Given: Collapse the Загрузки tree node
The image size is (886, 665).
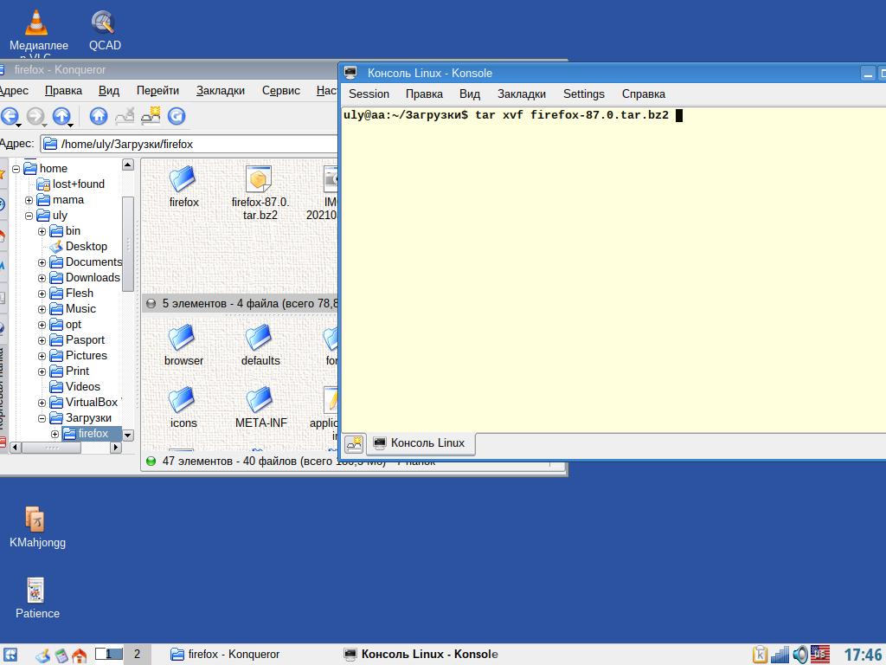Looking at the screenshot, I should pos(42,418).
